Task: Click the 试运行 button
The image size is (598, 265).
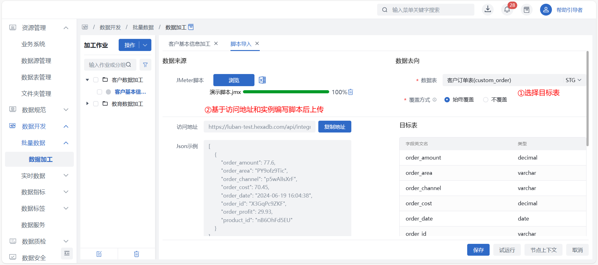Action: (507, 250)
